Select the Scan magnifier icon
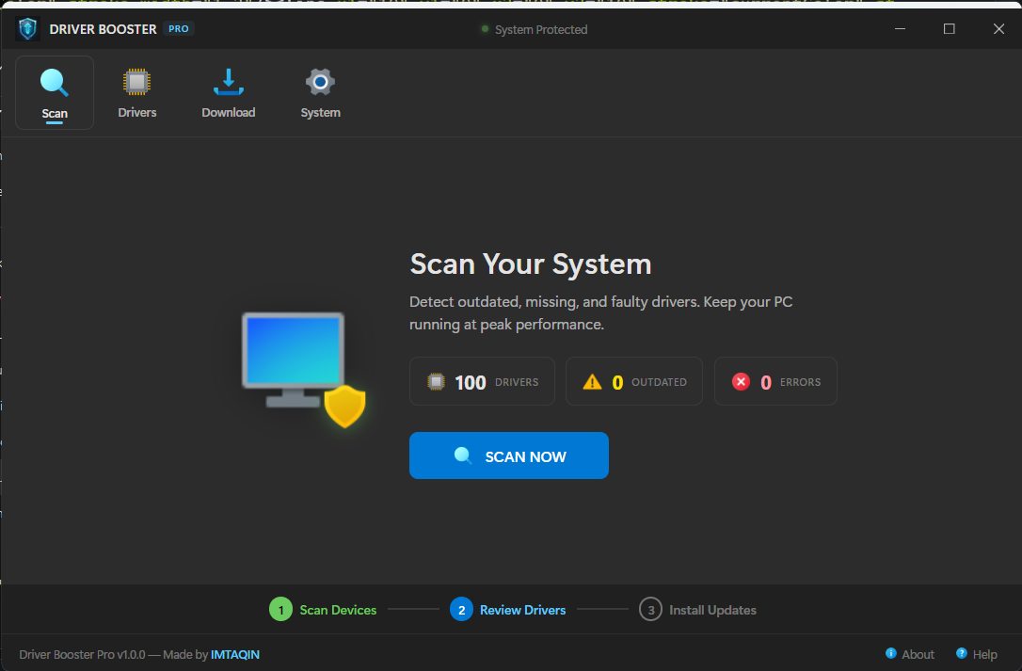Viewport: 1022px width, 671px height. click(54, 83)
